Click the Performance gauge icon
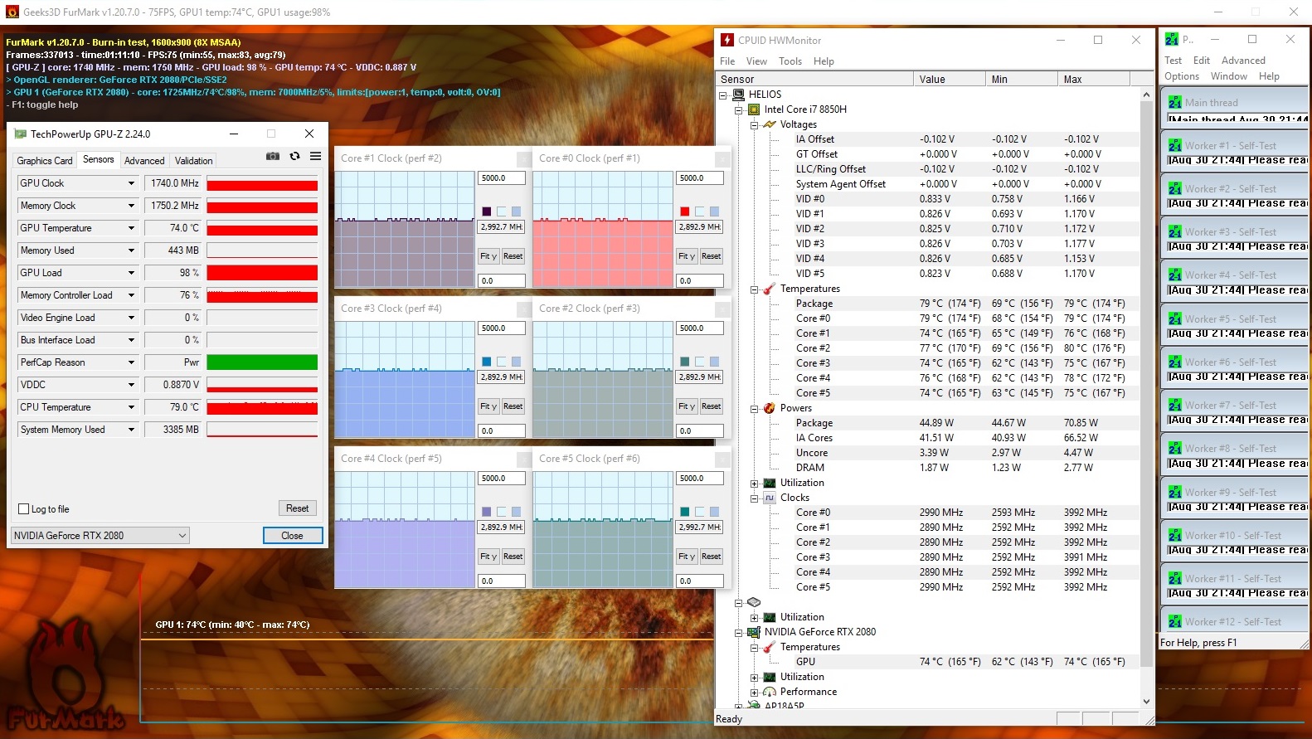 pos(770,692)
